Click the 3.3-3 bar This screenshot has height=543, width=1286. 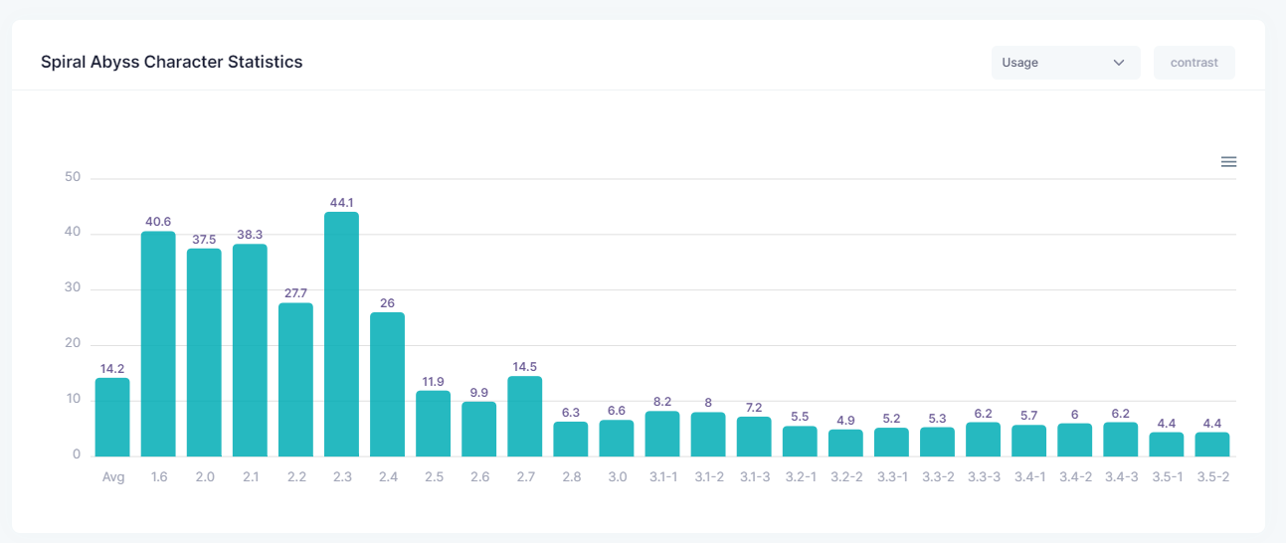[982, 440]
